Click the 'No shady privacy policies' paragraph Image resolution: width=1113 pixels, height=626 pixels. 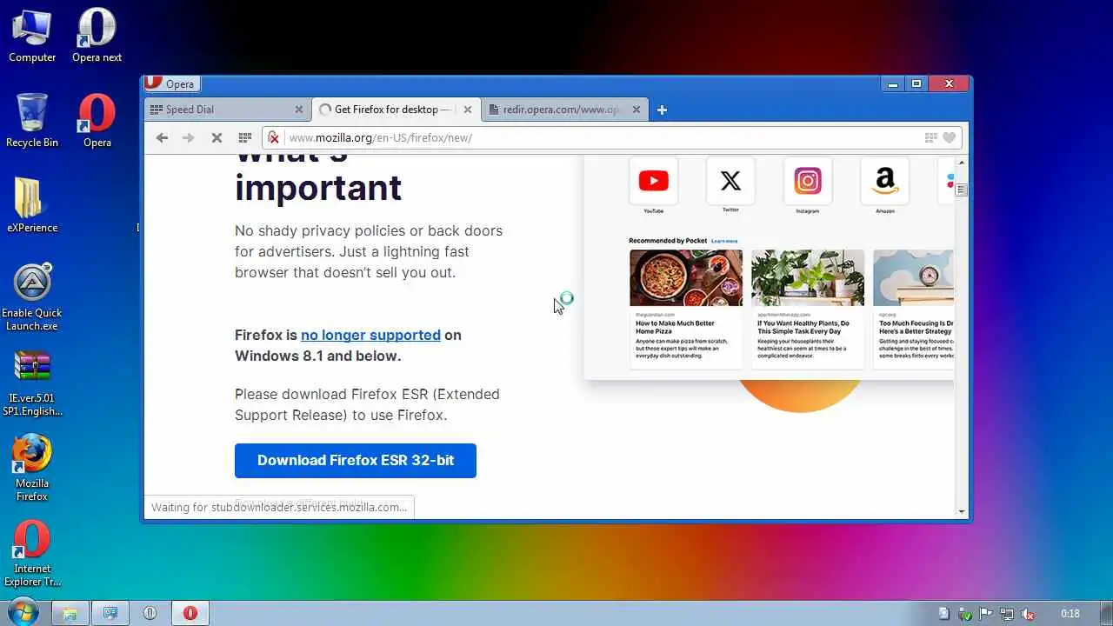[x=369, y=251]
